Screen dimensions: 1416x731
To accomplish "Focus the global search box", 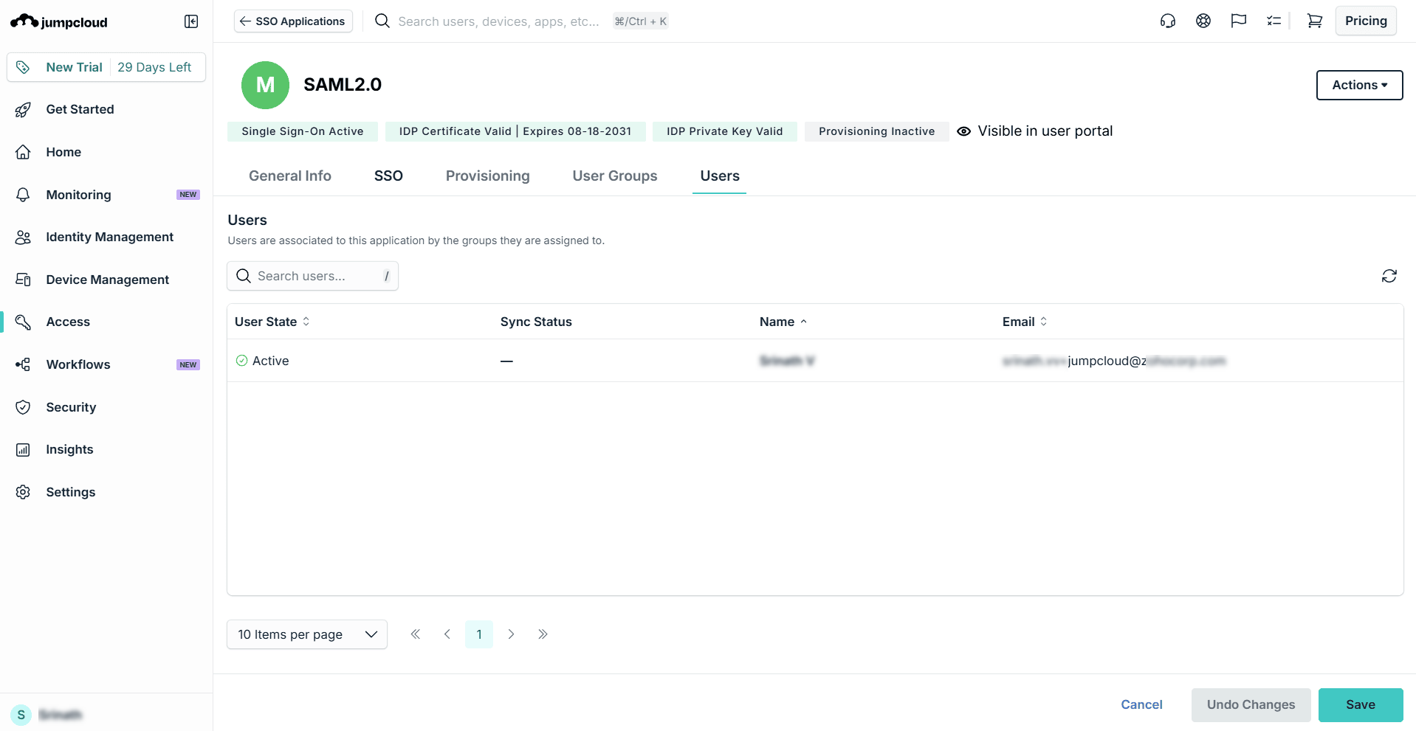I will (x=498, y=21).
